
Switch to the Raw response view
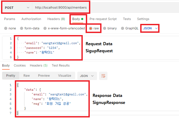[x=27, y=76]
